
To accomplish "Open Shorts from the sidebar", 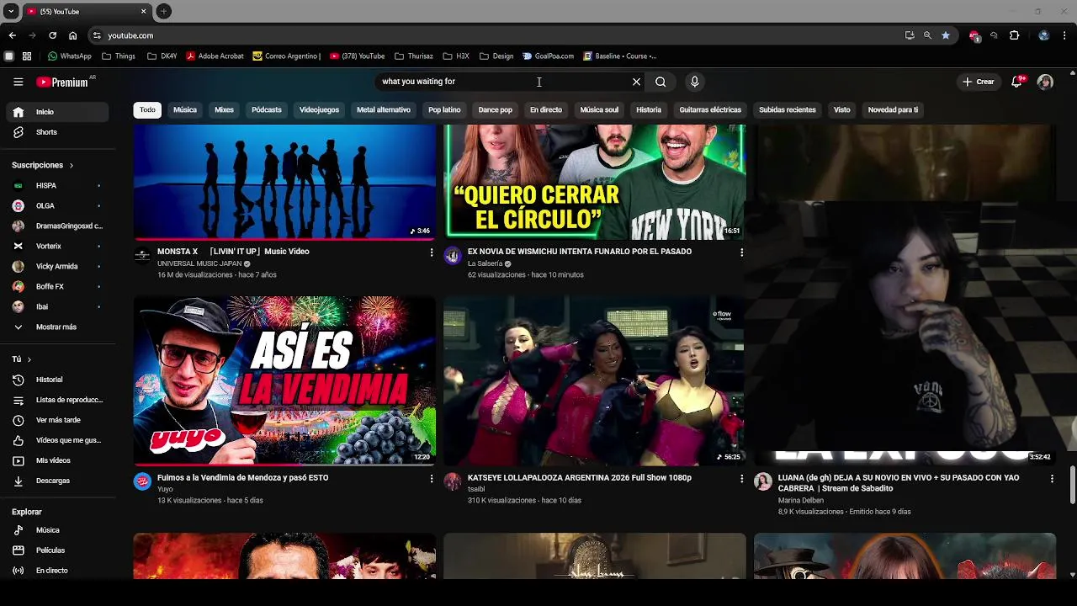I will 59,132.
